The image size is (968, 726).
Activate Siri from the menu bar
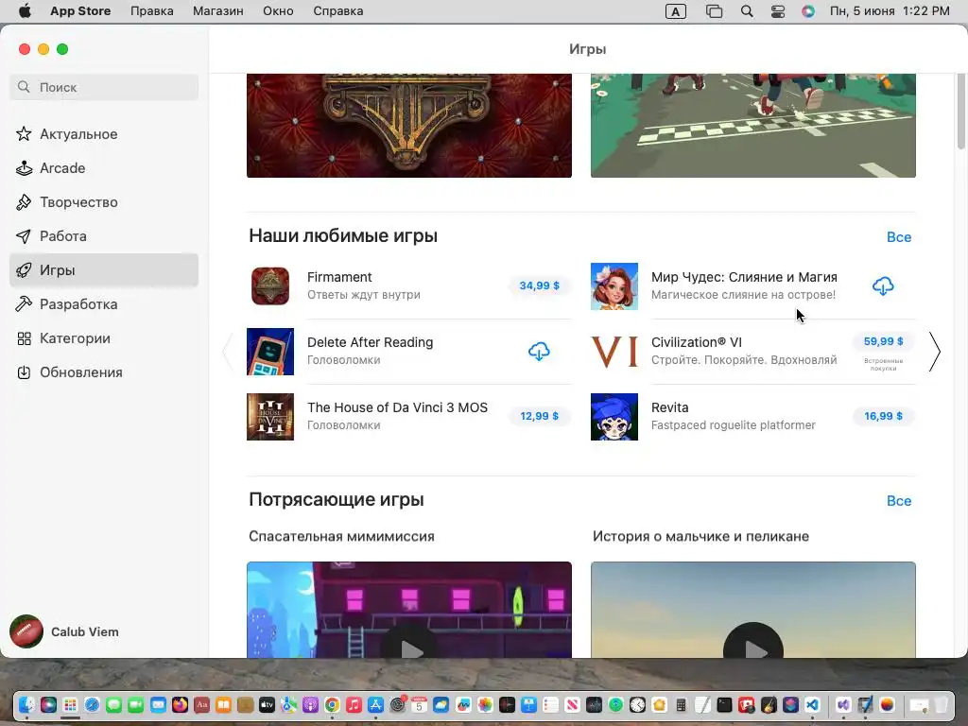(x=808, y=11)
